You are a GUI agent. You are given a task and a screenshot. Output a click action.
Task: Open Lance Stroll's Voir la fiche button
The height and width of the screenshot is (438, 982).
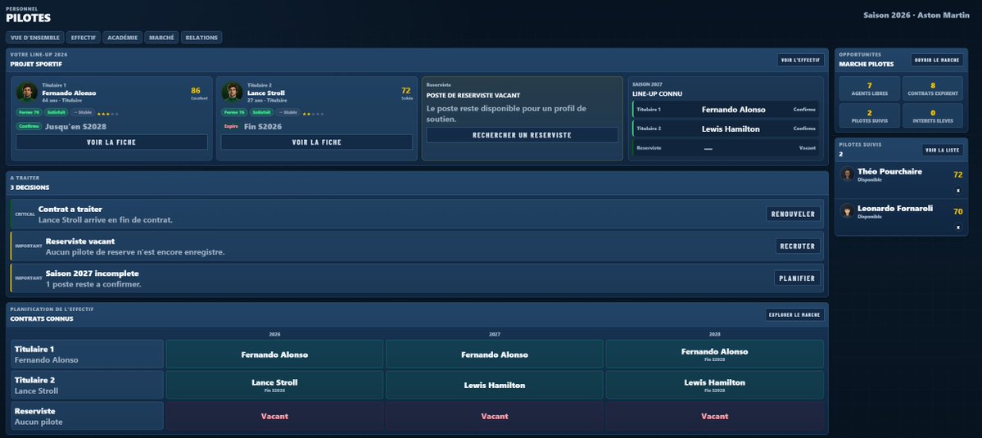[316, 142]
